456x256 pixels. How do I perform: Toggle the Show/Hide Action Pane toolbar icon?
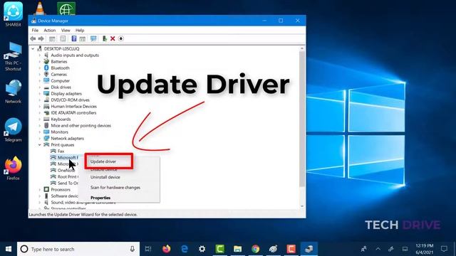(83, 38)
